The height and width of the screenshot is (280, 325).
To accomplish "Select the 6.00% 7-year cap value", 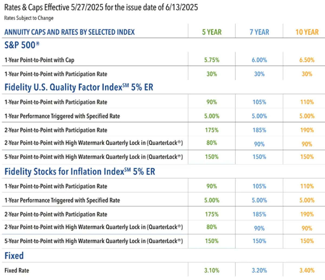I will [259, 60].
